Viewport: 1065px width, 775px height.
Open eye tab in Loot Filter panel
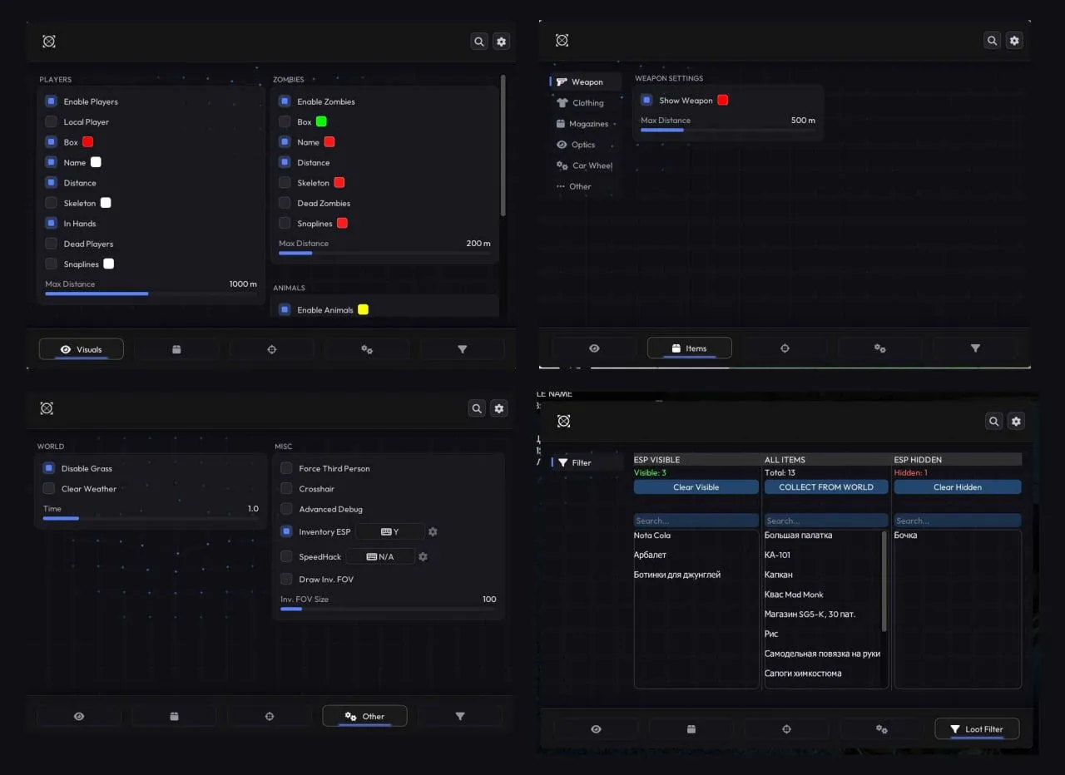(x=596, y=729)
